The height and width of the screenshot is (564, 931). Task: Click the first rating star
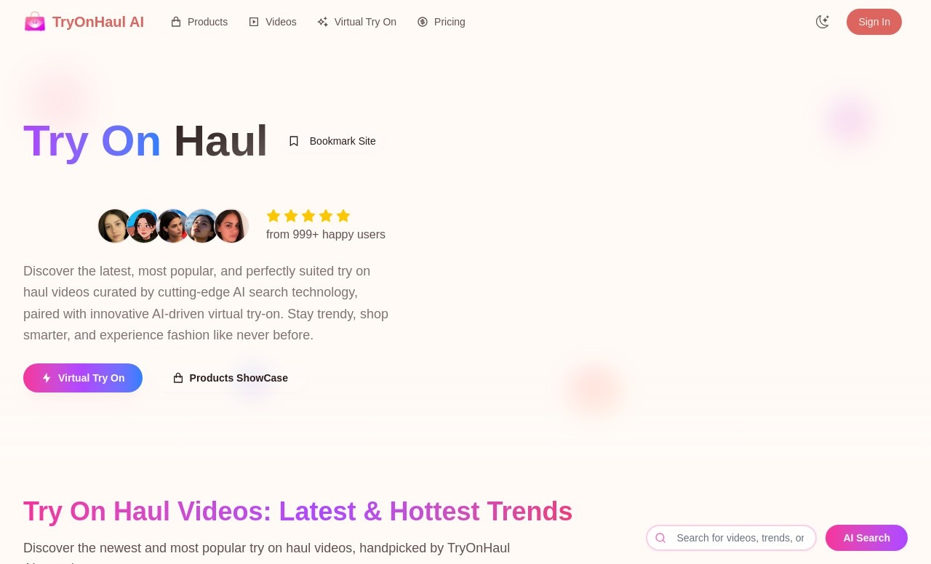(273, 216)
